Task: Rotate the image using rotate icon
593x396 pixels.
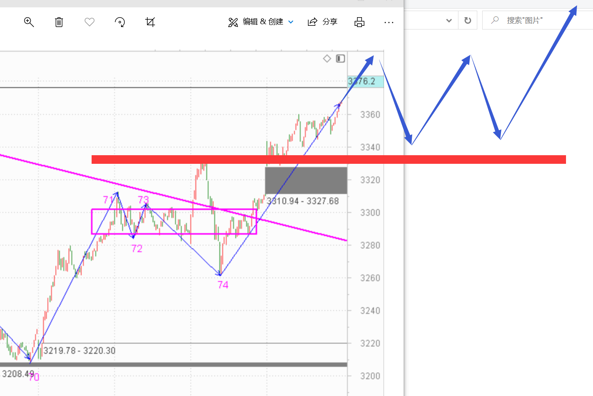Action: point(120,22)
